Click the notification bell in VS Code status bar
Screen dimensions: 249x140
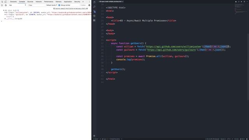[247, 139]
